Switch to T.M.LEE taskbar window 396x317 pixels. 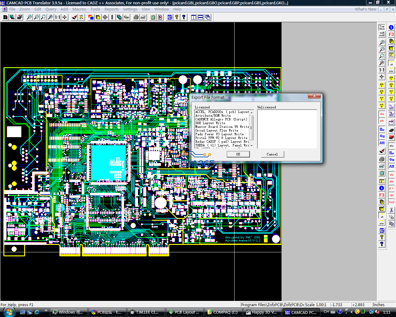pos(145,312)
